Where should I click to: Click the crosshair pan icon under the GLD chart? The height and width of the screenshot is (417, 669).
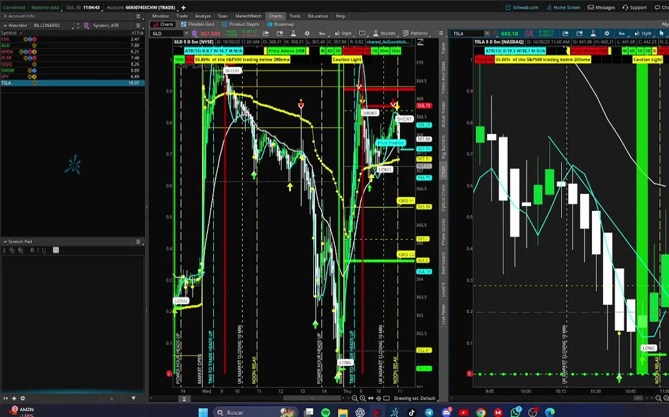(x=378, y=398)
